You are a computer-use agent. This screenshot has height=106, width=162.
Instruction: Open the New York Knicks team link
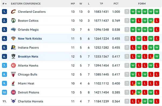[x=30, y=39]
